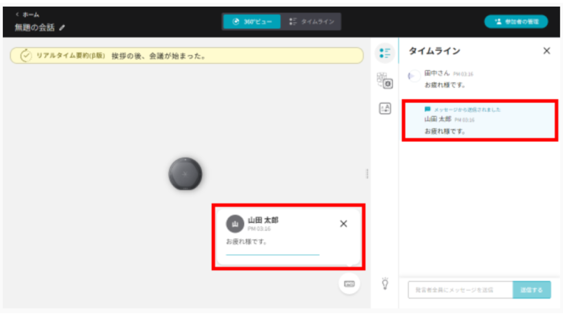
Task: Click 山田 太郎's avatar in the popup
Action: (235, 223)
